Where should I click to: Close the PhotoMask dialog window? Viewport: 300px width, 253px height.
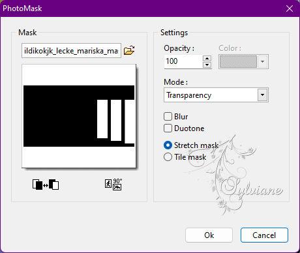[290, 8]
